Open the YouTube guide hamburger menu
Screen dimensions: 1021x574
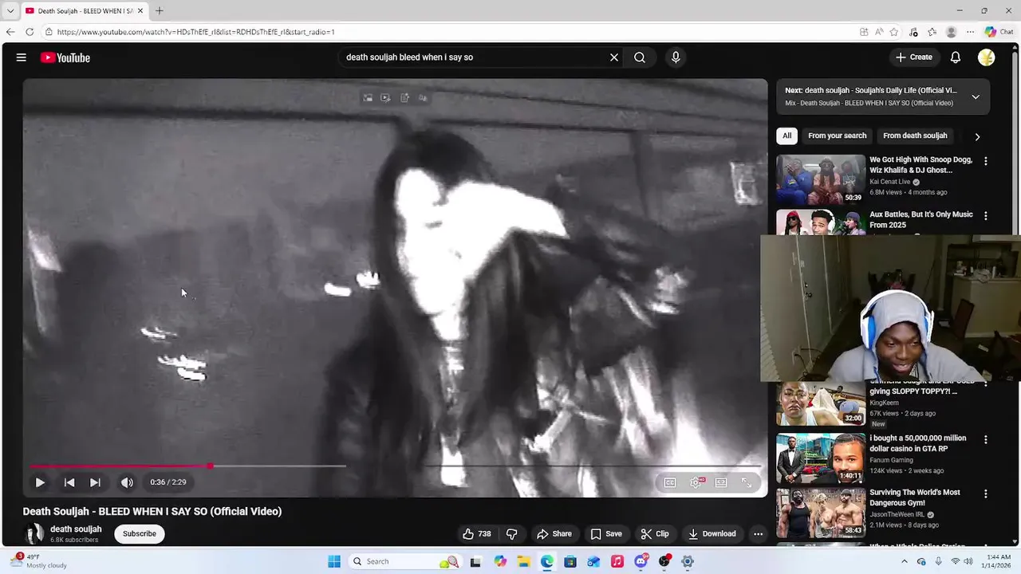(x=22, y=57)
